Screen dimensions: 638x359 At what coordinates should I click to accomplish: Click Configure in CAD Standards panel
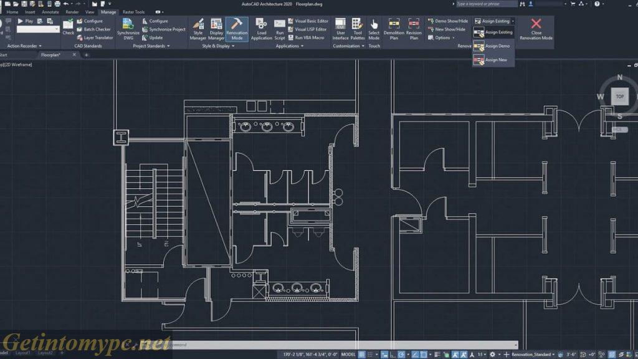click(x=90, y=21)
